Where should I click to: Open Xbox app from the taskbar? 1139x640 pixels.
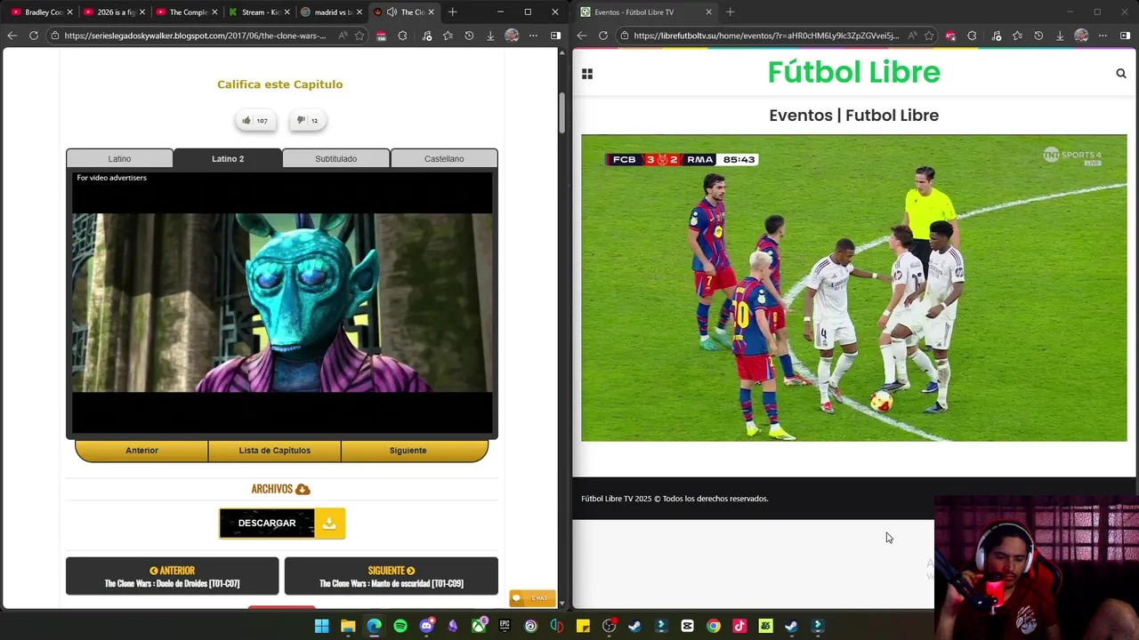point(479,626)
